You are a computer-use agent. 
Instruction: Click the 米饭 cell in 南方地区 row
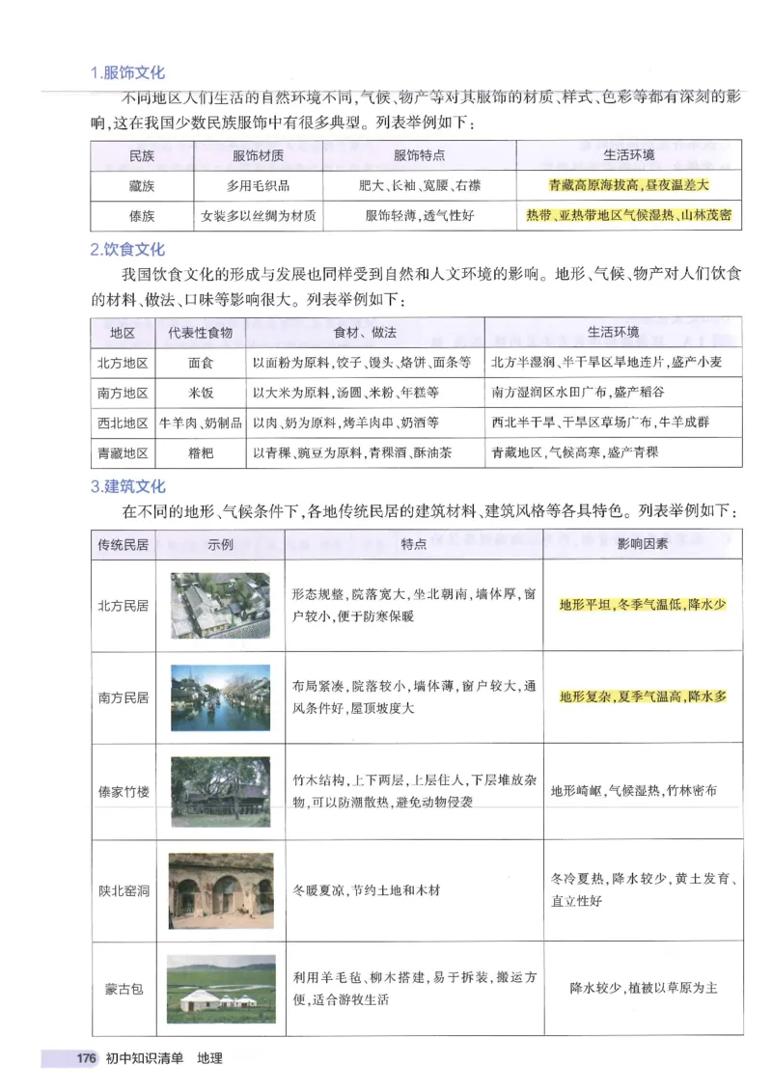[198, 393]
